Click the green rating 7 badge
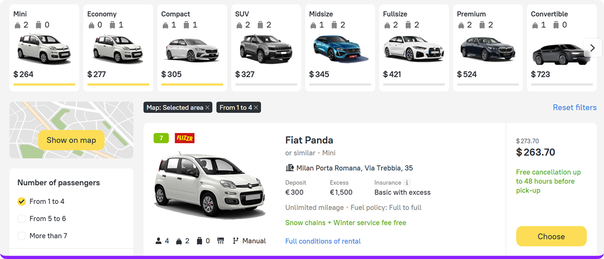 161,138
